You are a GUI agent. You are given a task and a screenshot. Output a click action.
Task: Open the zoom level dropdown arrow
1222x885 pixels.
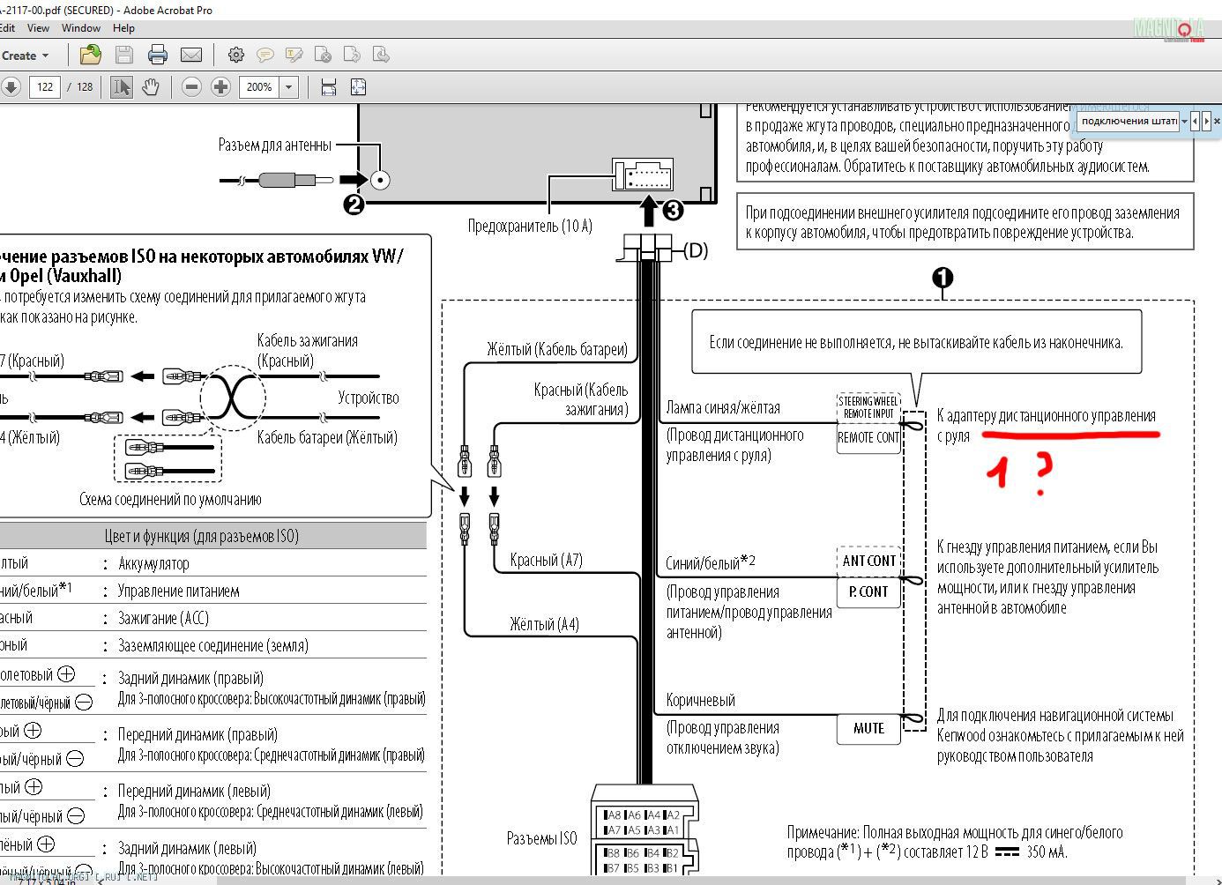(288, 87)
